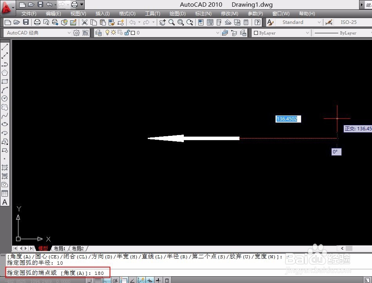
Task: Select the Make block tool
Action: (5, 150)
